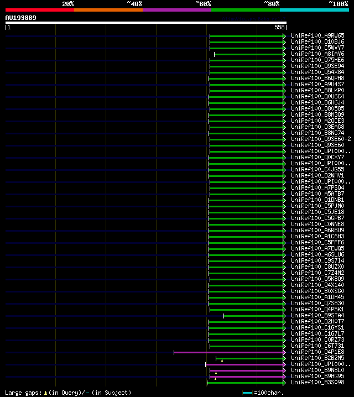Click the red 20% identity legend segment
The width and height of the screenshot is (354, 397).
coord(40,10)
